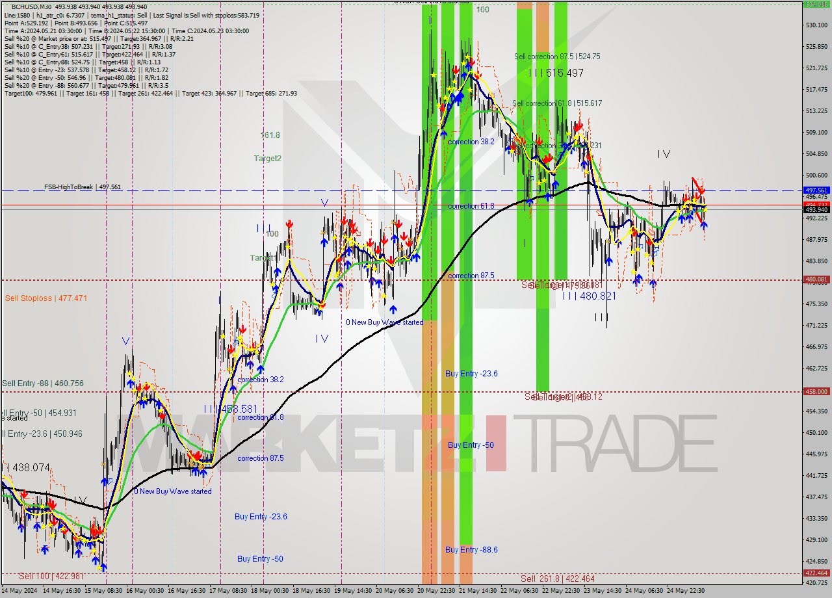
Task: Click the 429.100 price axis value
Action: pos(816,539)
